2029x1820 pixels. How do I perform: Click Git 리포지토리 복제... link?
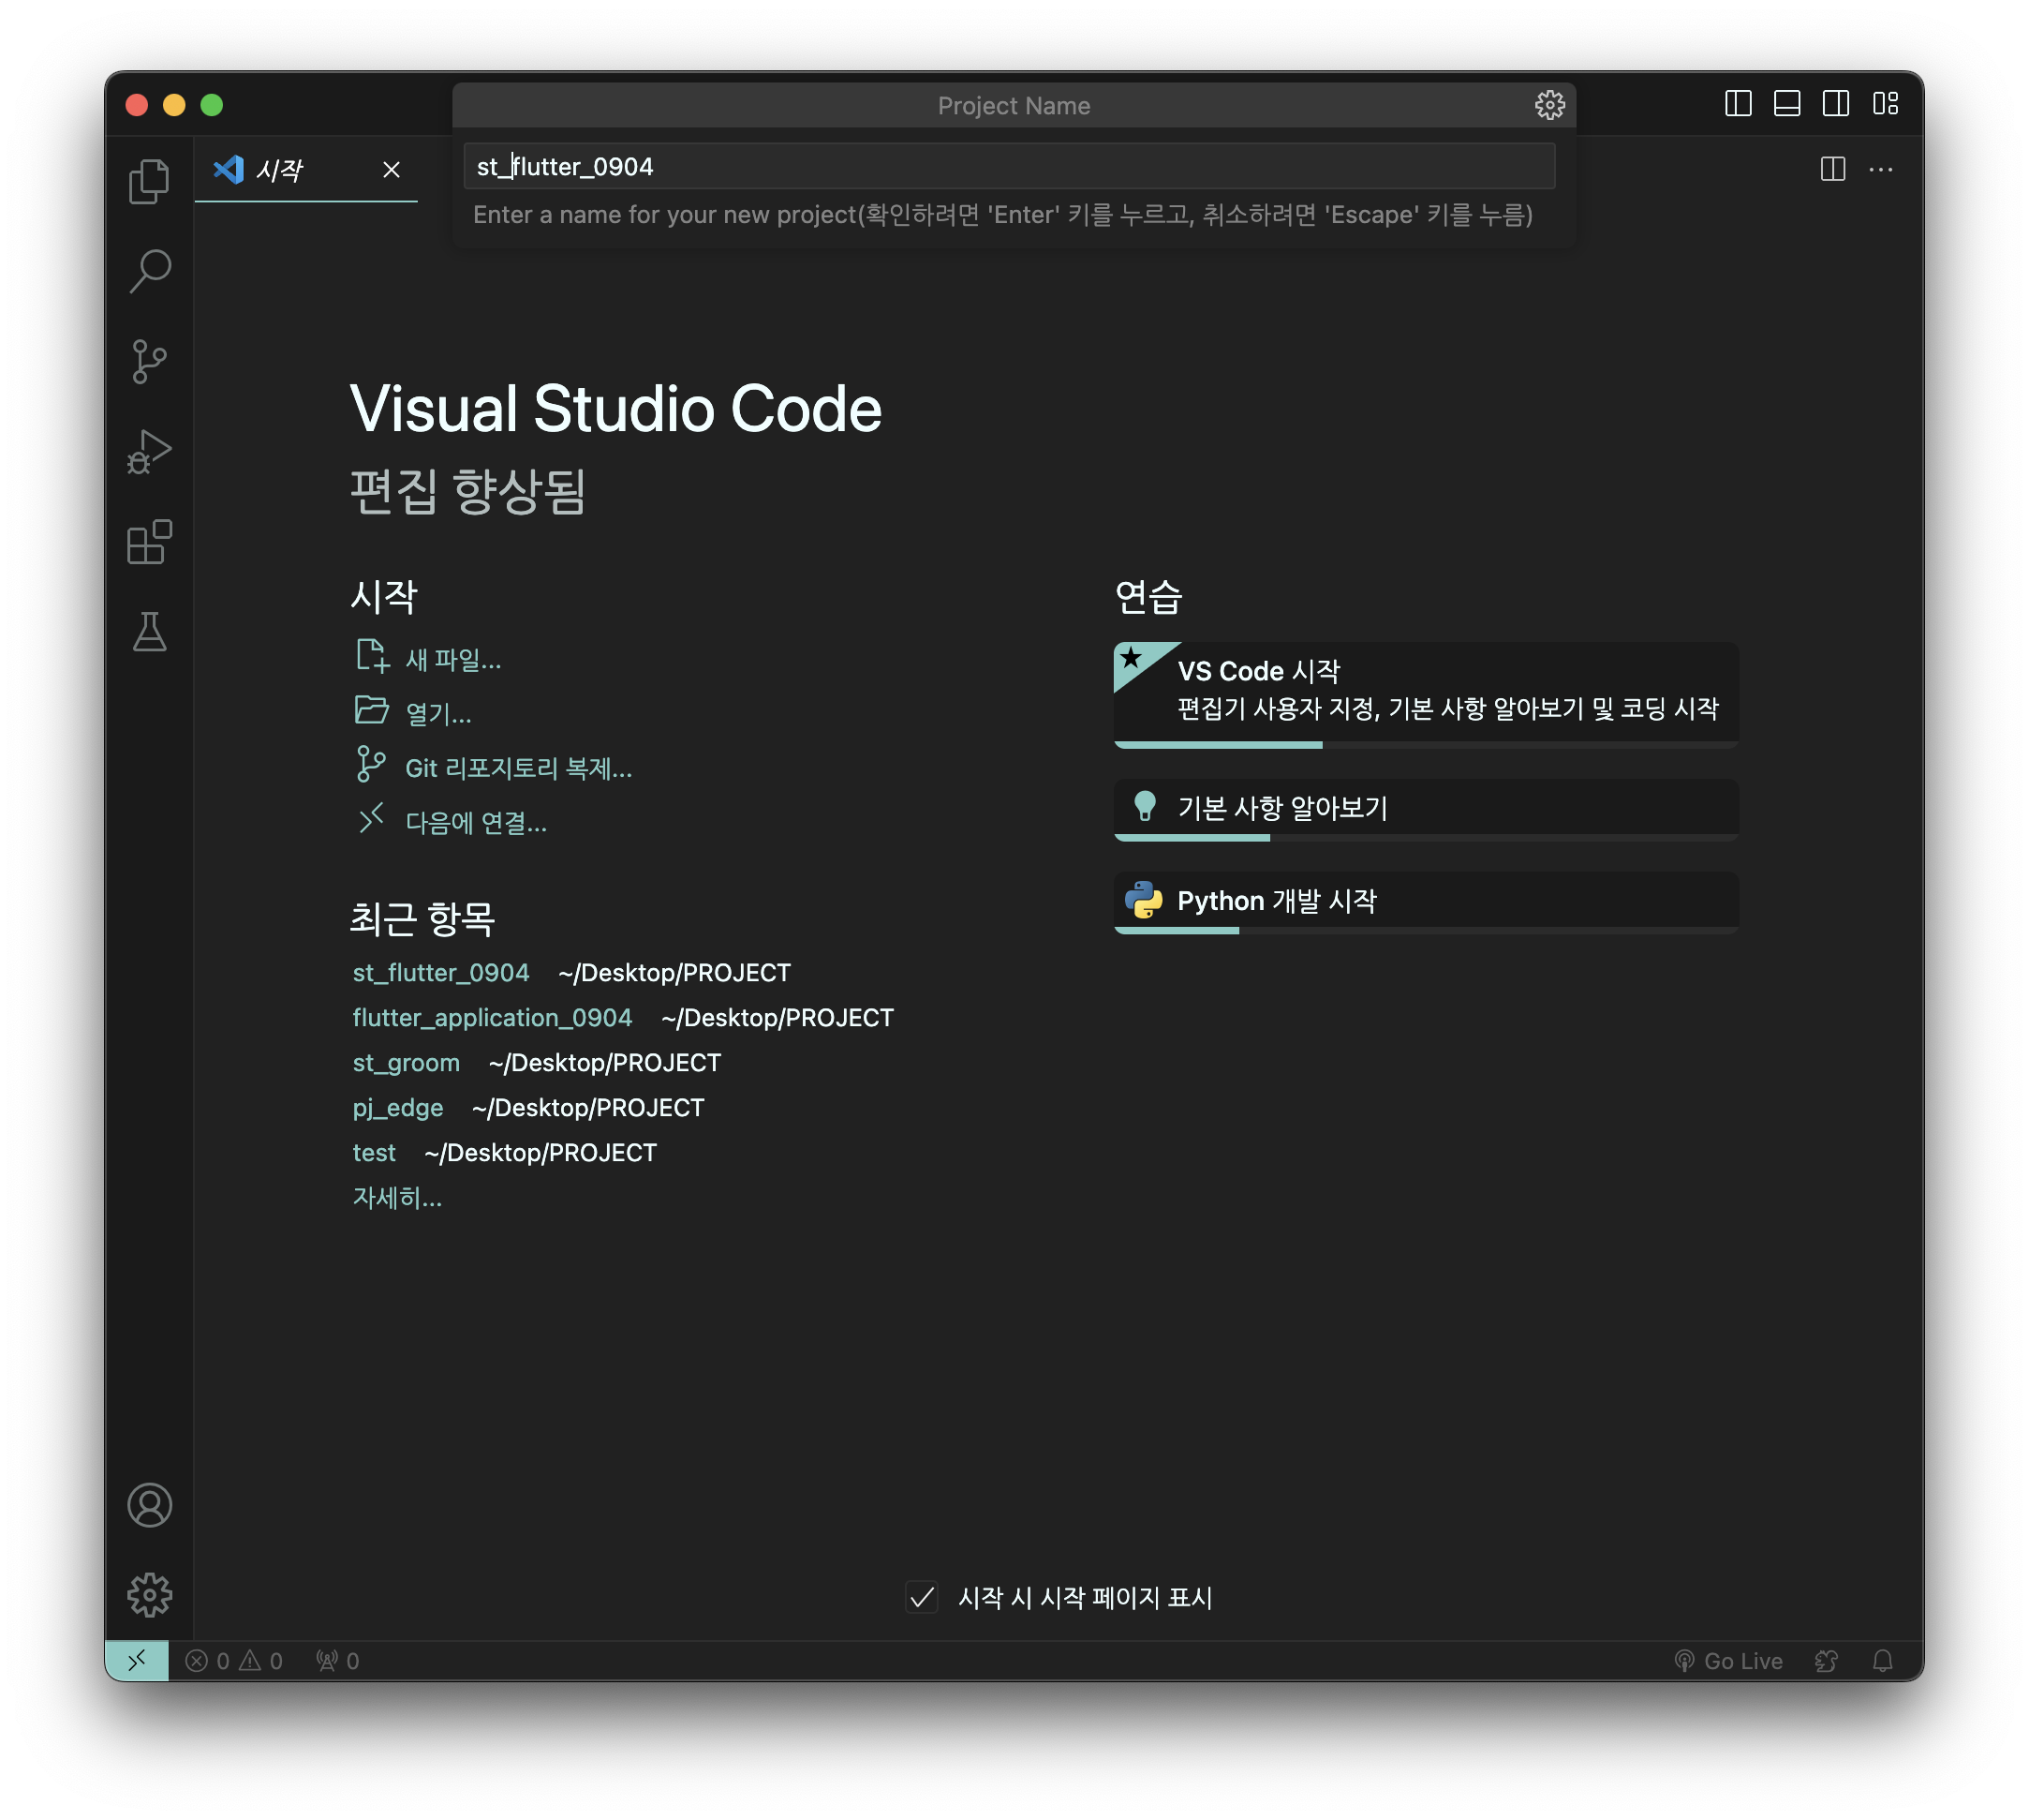(x=518, y=768)
